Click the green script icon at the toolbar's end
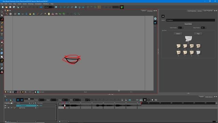The width and height of the screenshot is (218, 123). click(122, 7)
